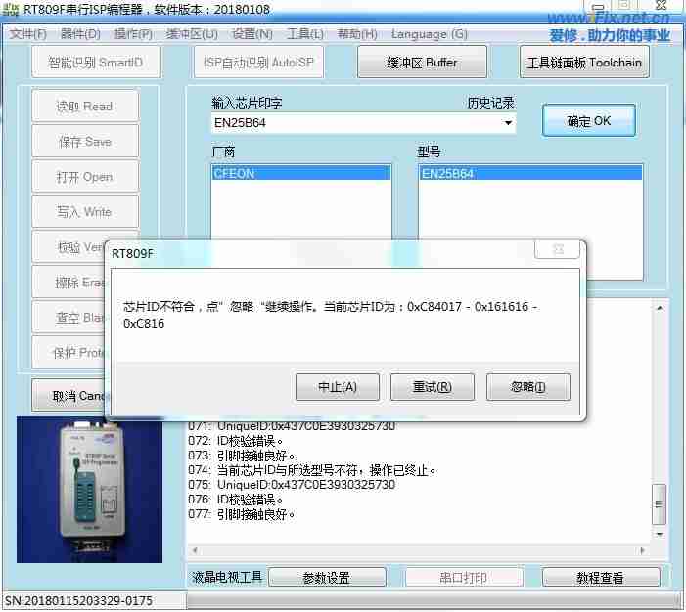The height and width of the screenshot is (612, 686).
Task: Click log line 074 about chip ID mismatch
Action: click(x=312, y=470)
